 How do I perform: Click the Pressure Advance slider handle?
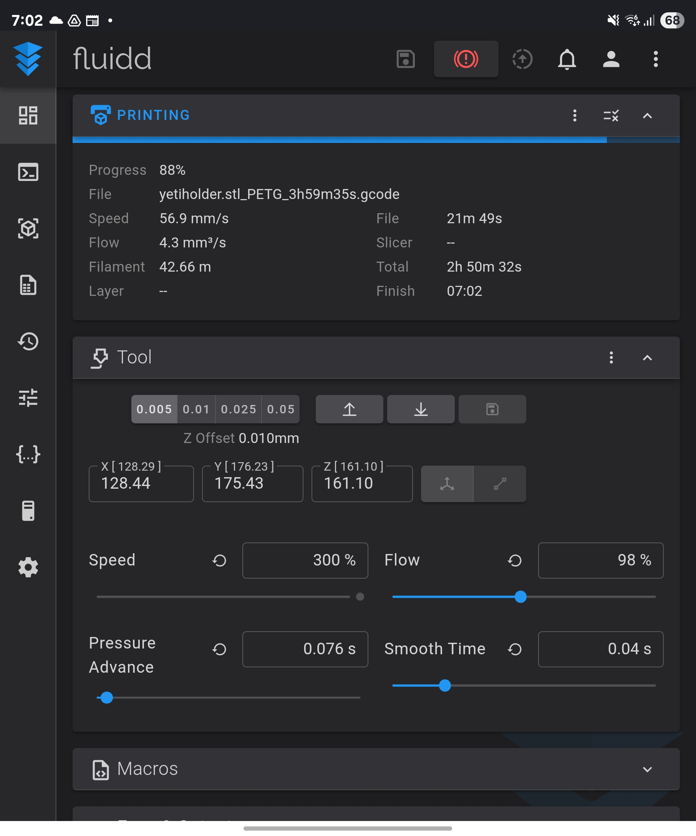coord(107,697)
